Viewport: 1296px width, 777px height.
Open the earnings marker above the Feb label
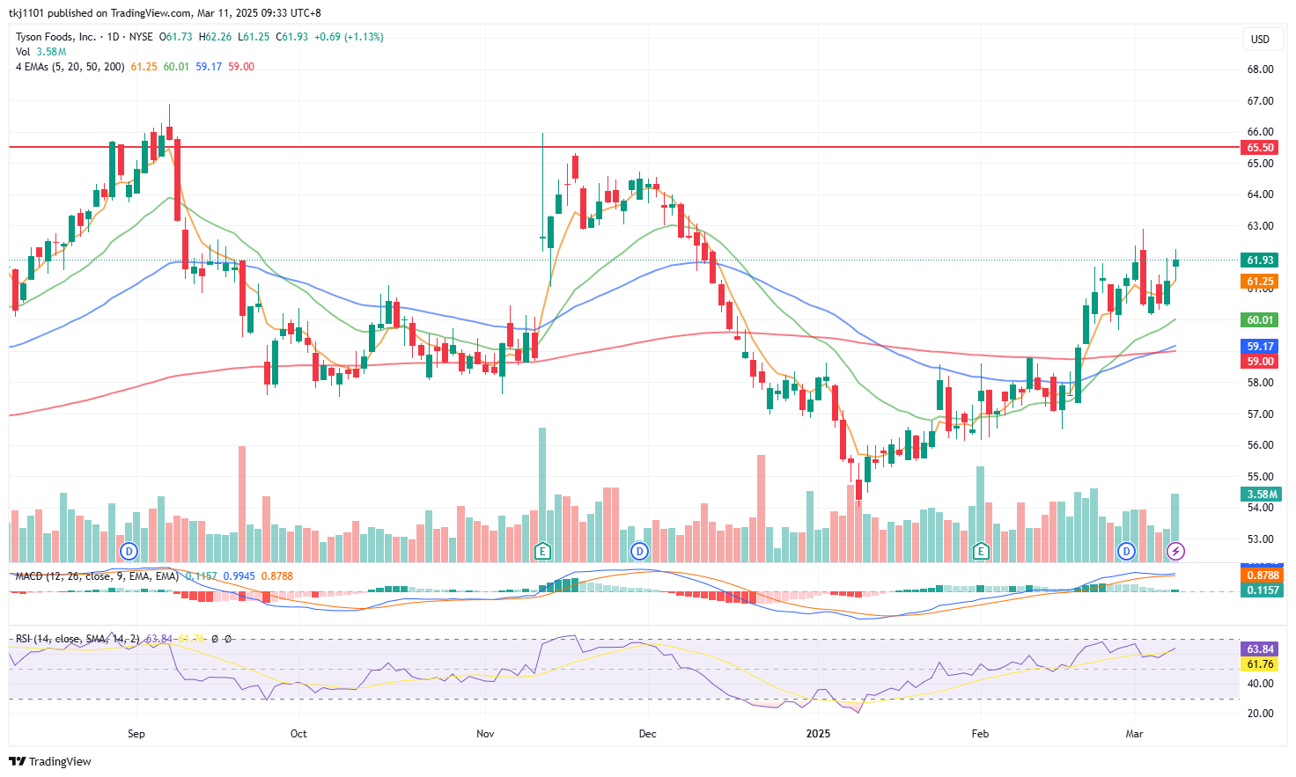click(x=981, y=552)
